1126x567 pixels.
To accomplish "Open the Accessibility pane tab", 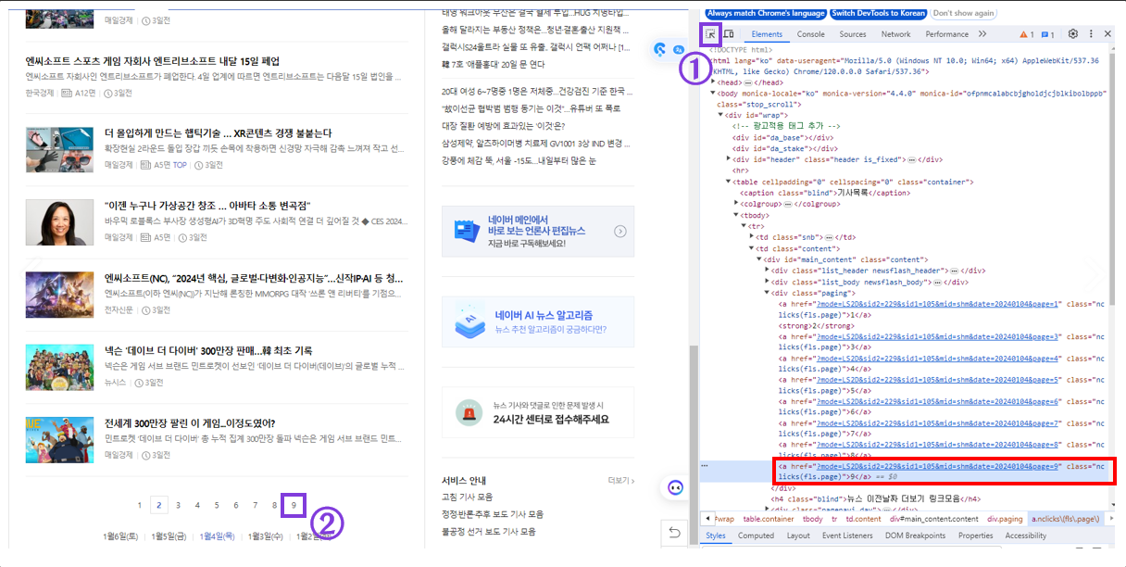I will click(x=1026, y=535).
